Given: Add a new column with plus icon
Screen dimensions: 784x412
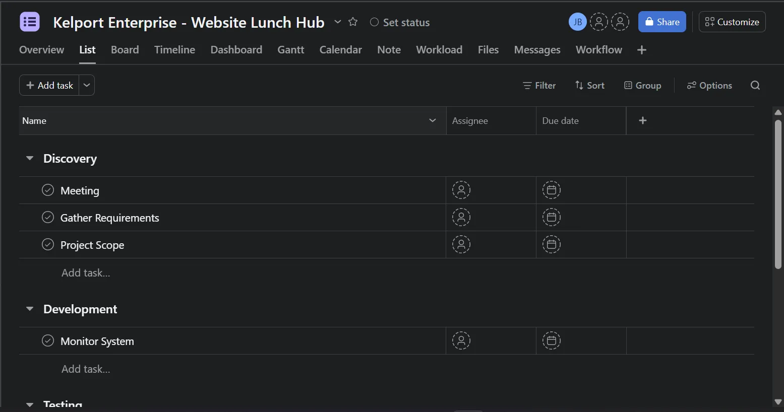Looking at the screenshot, I should tap(643, 120).
